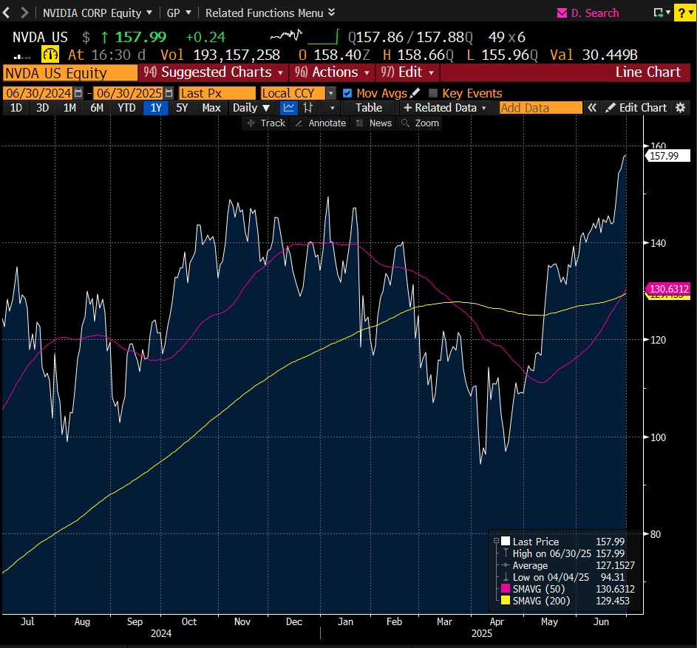Click the yellow SMAVG (200) color swatch

click(x=506, y=601)
